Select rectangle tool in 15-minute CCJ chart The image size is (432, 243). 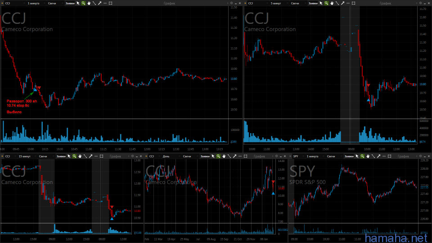101,156
